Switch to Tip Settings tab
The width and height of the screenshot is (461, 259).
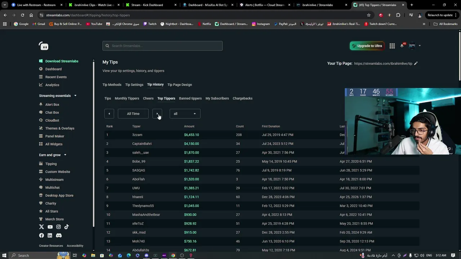tap(134, 85)
